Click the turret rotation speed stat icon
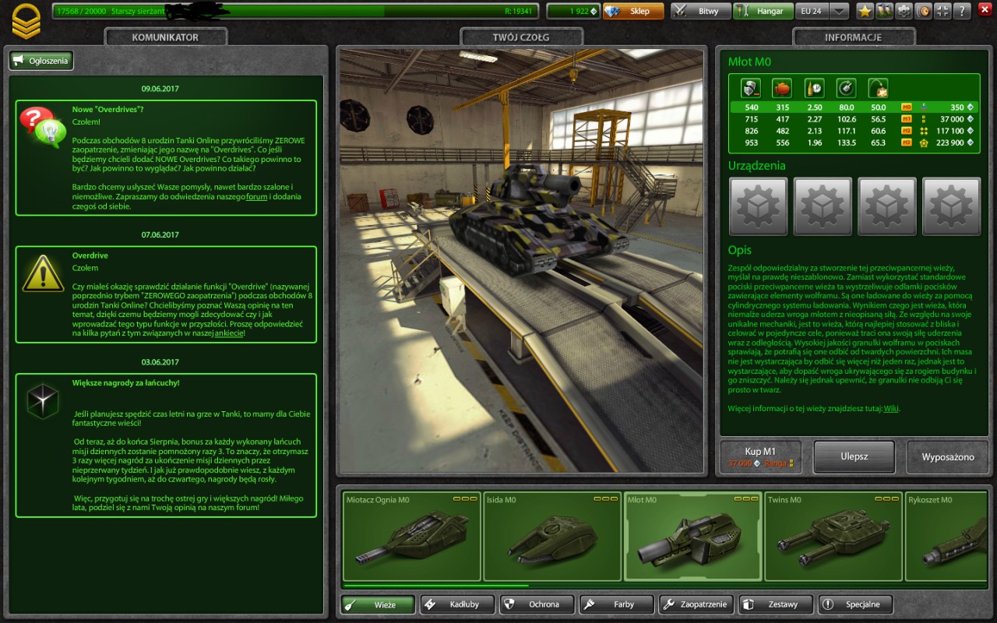Image resolution: width=997 pixels, height=623 pixels. [x=846, y=88]
